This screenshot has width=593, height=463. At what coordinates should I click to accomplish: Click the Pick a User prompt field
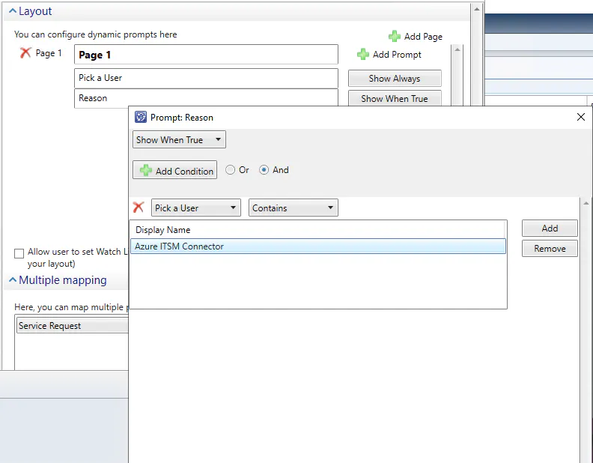tap(206, 79)
